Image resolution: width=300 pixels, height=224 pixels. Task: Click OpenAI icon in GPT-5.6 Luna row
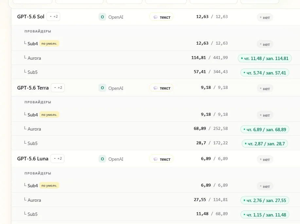click(102, 159)
